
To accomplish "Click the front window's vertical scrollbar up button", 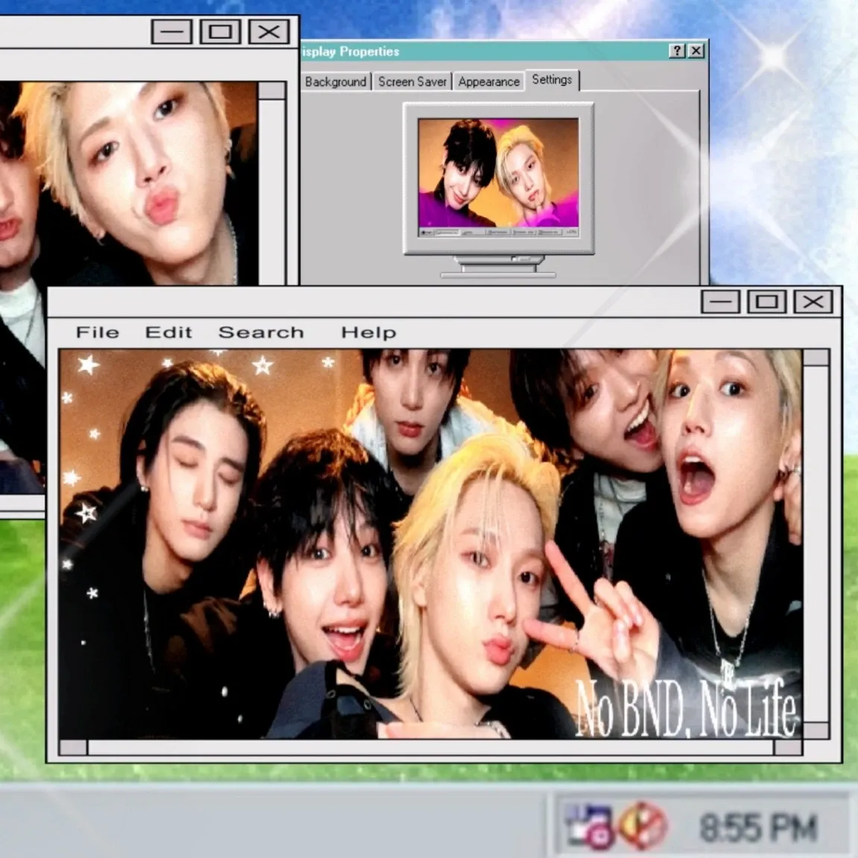I will pos(816,358).
